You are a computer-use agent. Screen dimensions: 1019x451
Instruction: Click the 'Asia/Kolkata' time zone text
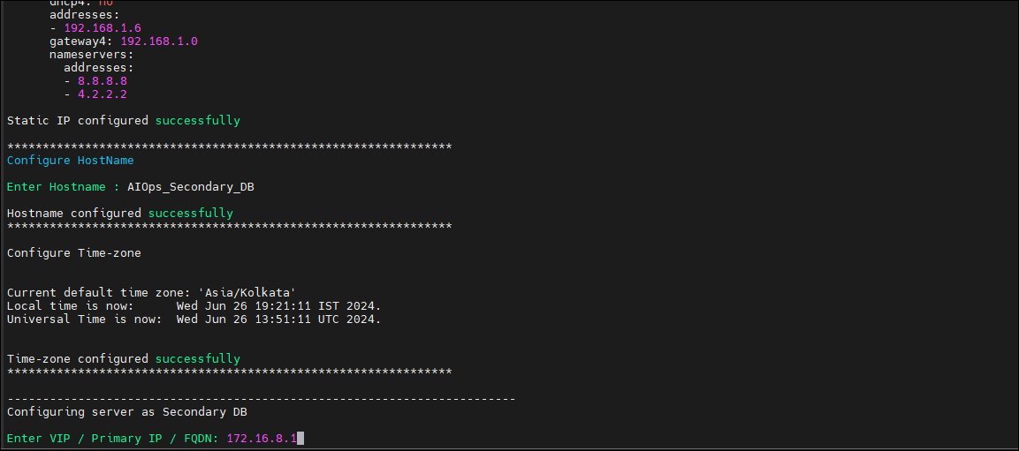[x=251, y=293]
